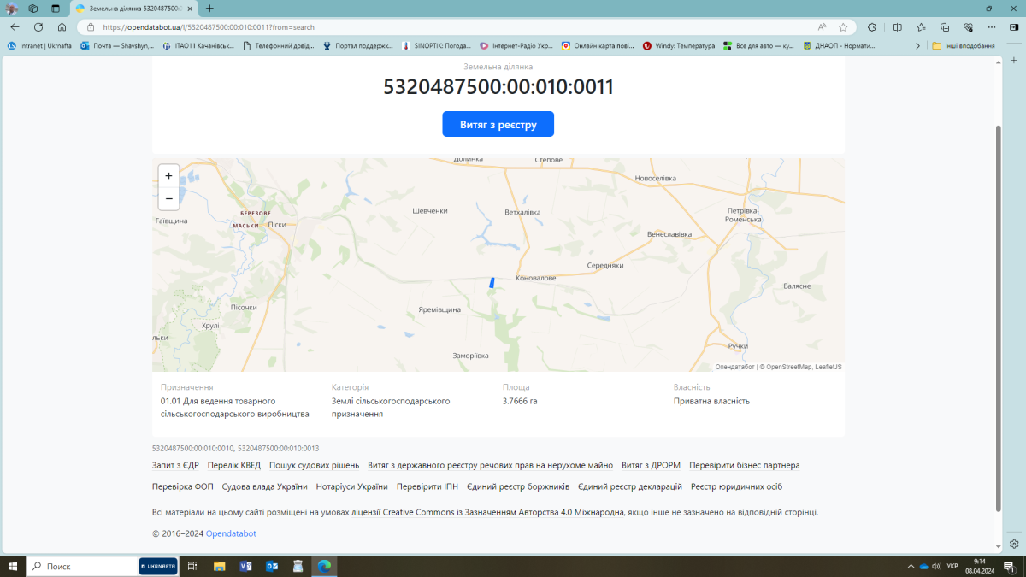Open parcel 5320487500:00:010:0013 link
Screen dimensions: 1026x577
(x=278, y=448)
